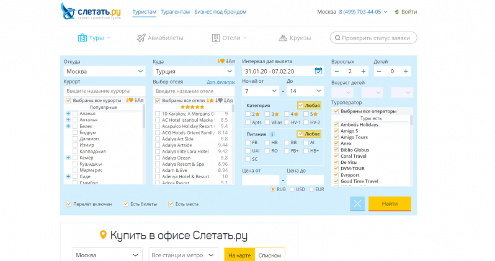495x261 pixels.
Task: Expand the Анталья resort node
Action: click(68, 119)
